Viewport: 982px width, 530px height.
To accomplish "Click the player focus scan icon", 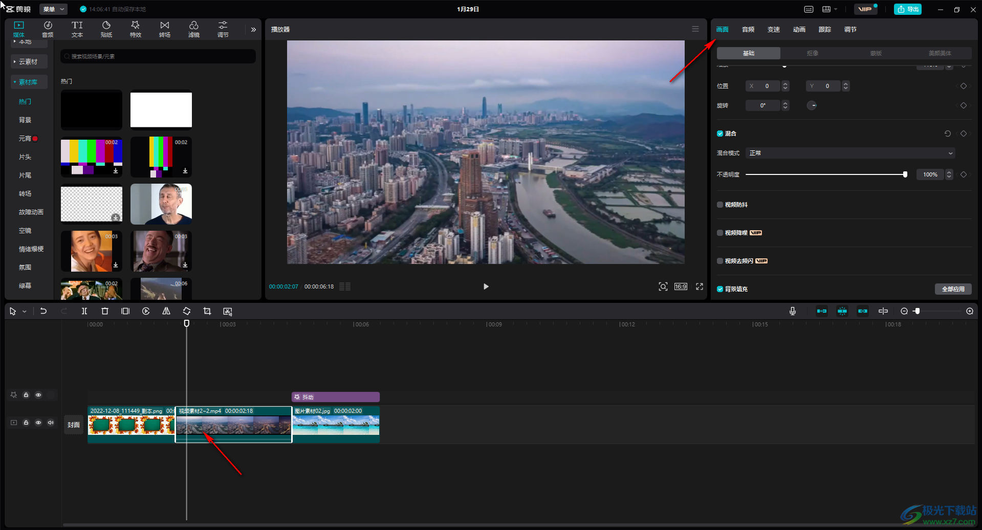I will coord(663,286).
